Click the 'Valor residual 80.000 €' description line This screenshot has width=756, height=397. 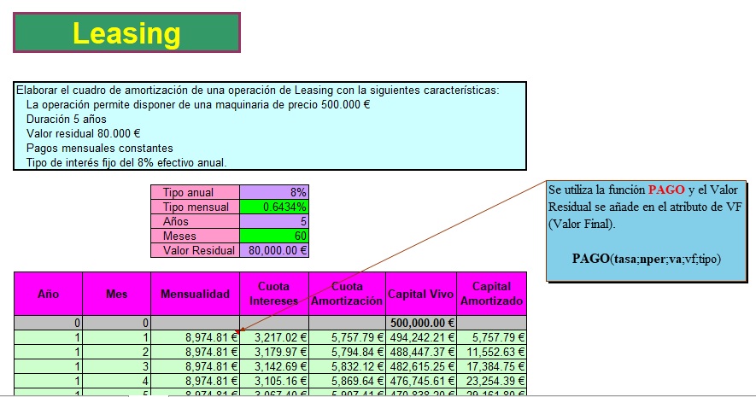pos(84,133)
